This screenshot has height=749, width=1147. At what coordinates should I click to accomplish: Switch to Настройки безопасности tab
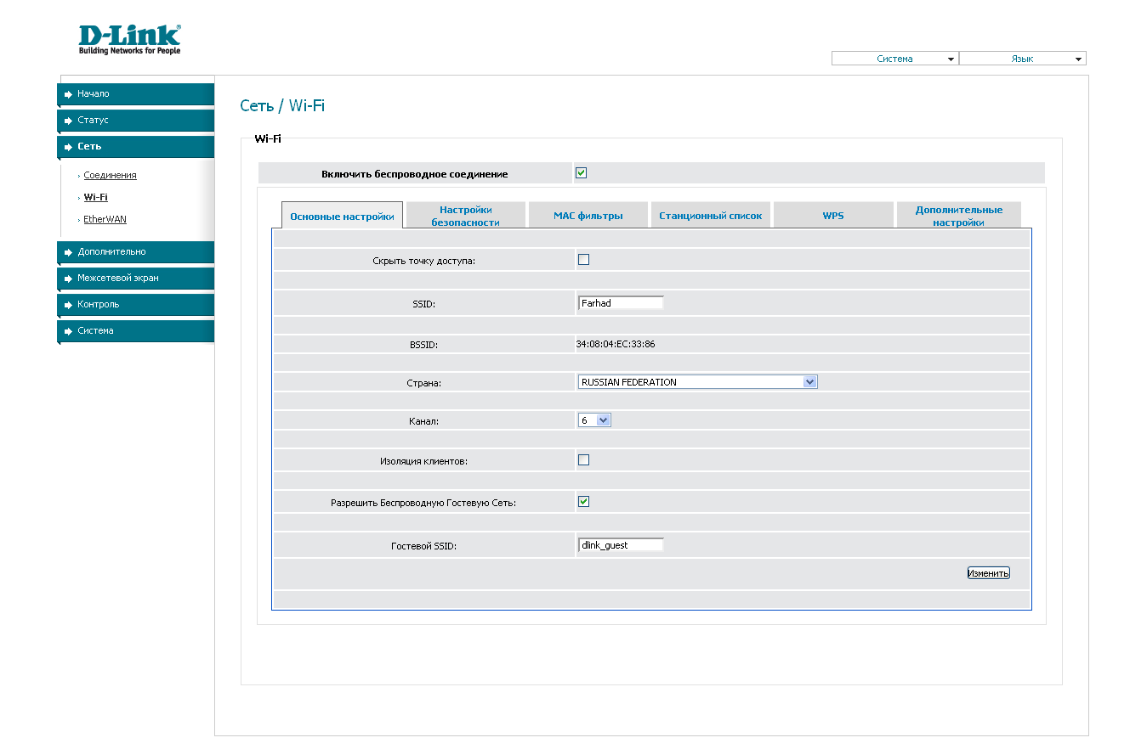pos(465,216)
